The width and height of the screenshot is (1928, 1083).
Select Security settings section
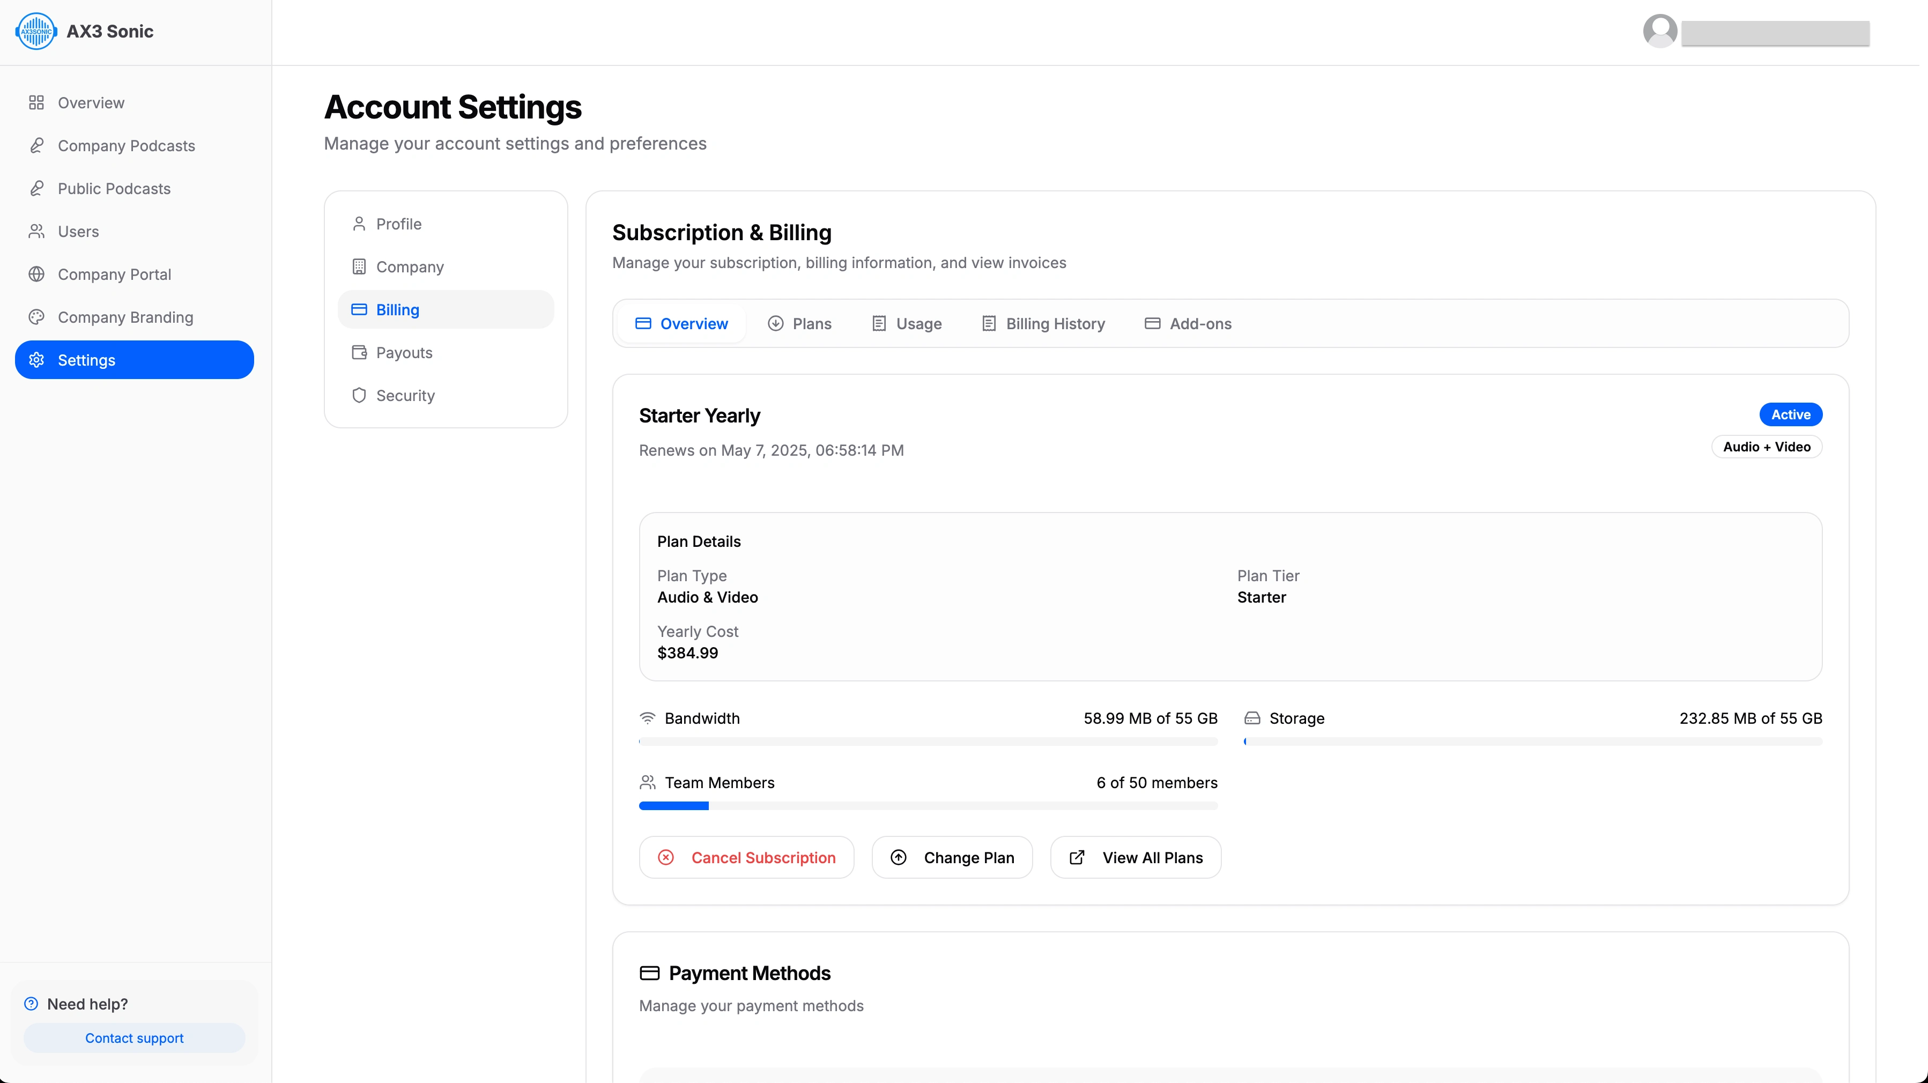(446, 395)
